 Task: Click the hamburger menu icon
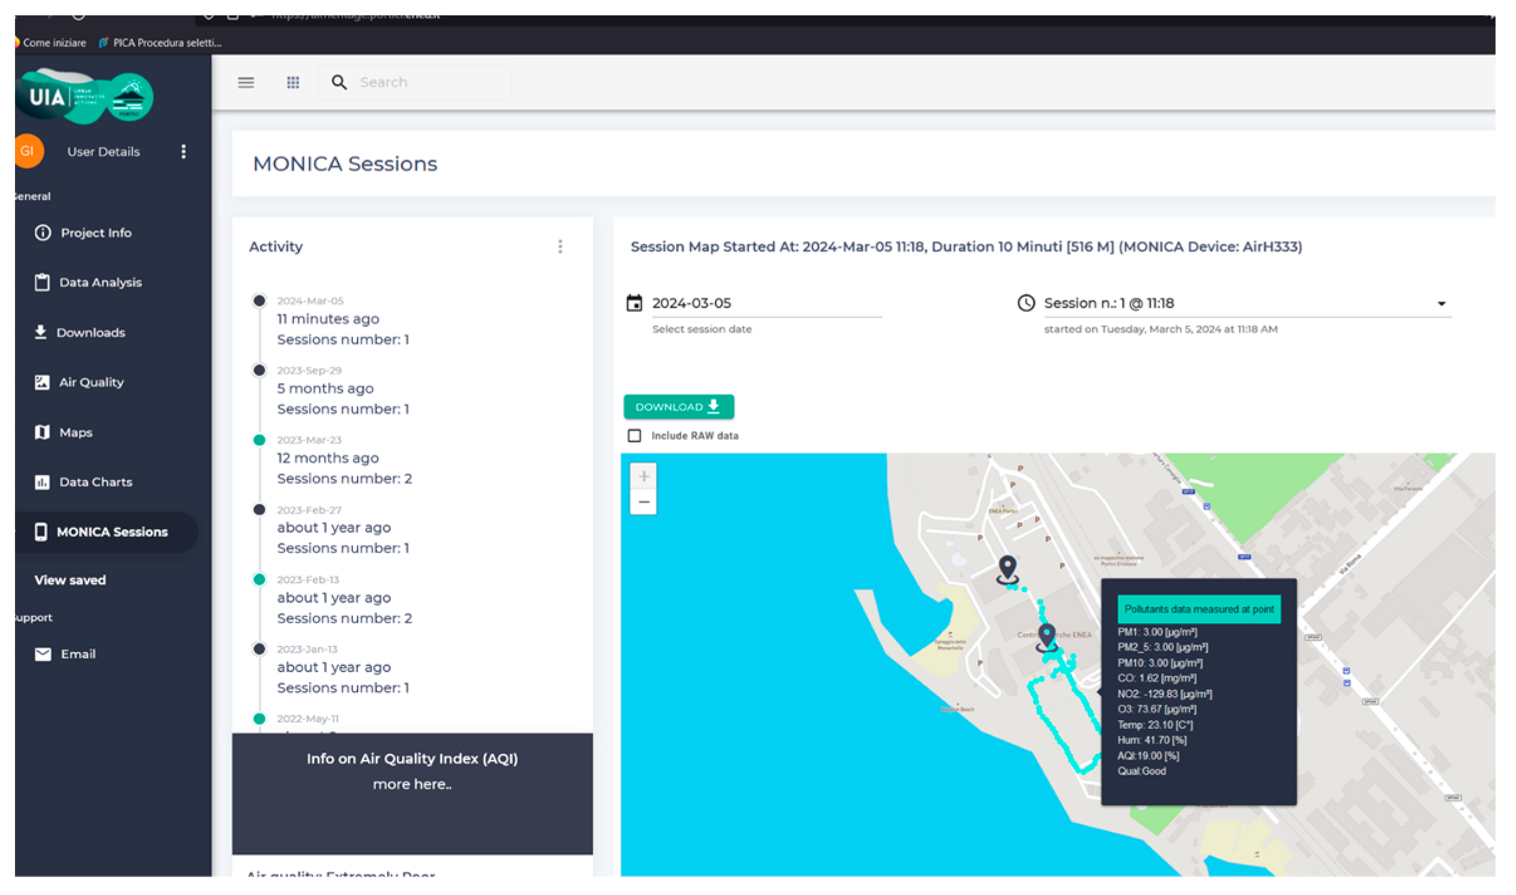[246, 82]
